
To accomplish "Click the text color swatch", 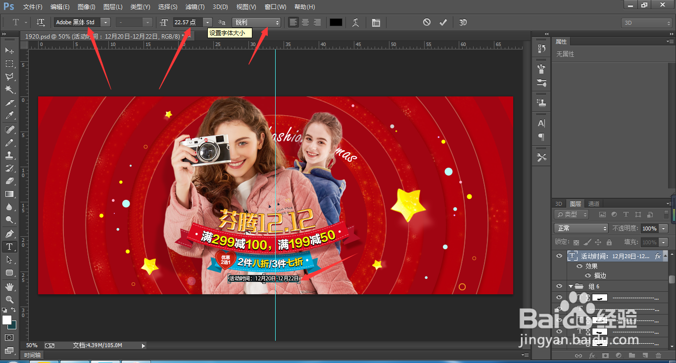I will coord(336,22).
